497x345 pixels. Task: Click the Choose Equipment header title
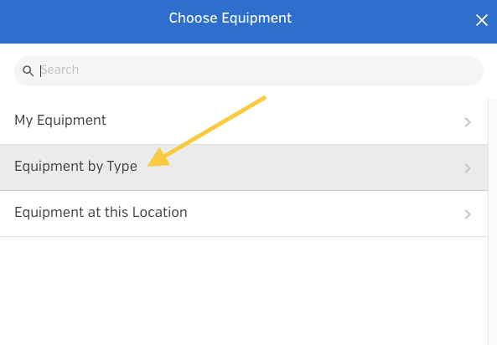230,18
